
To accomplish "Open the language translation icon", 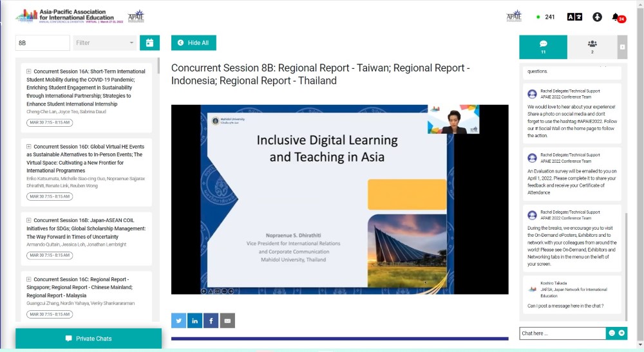I will (574, 17).
